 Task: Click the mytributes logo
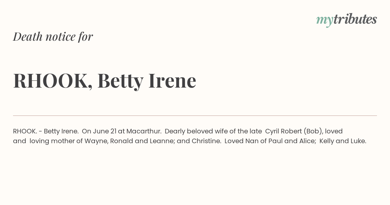pyautogui.click(x=346, y=20)
